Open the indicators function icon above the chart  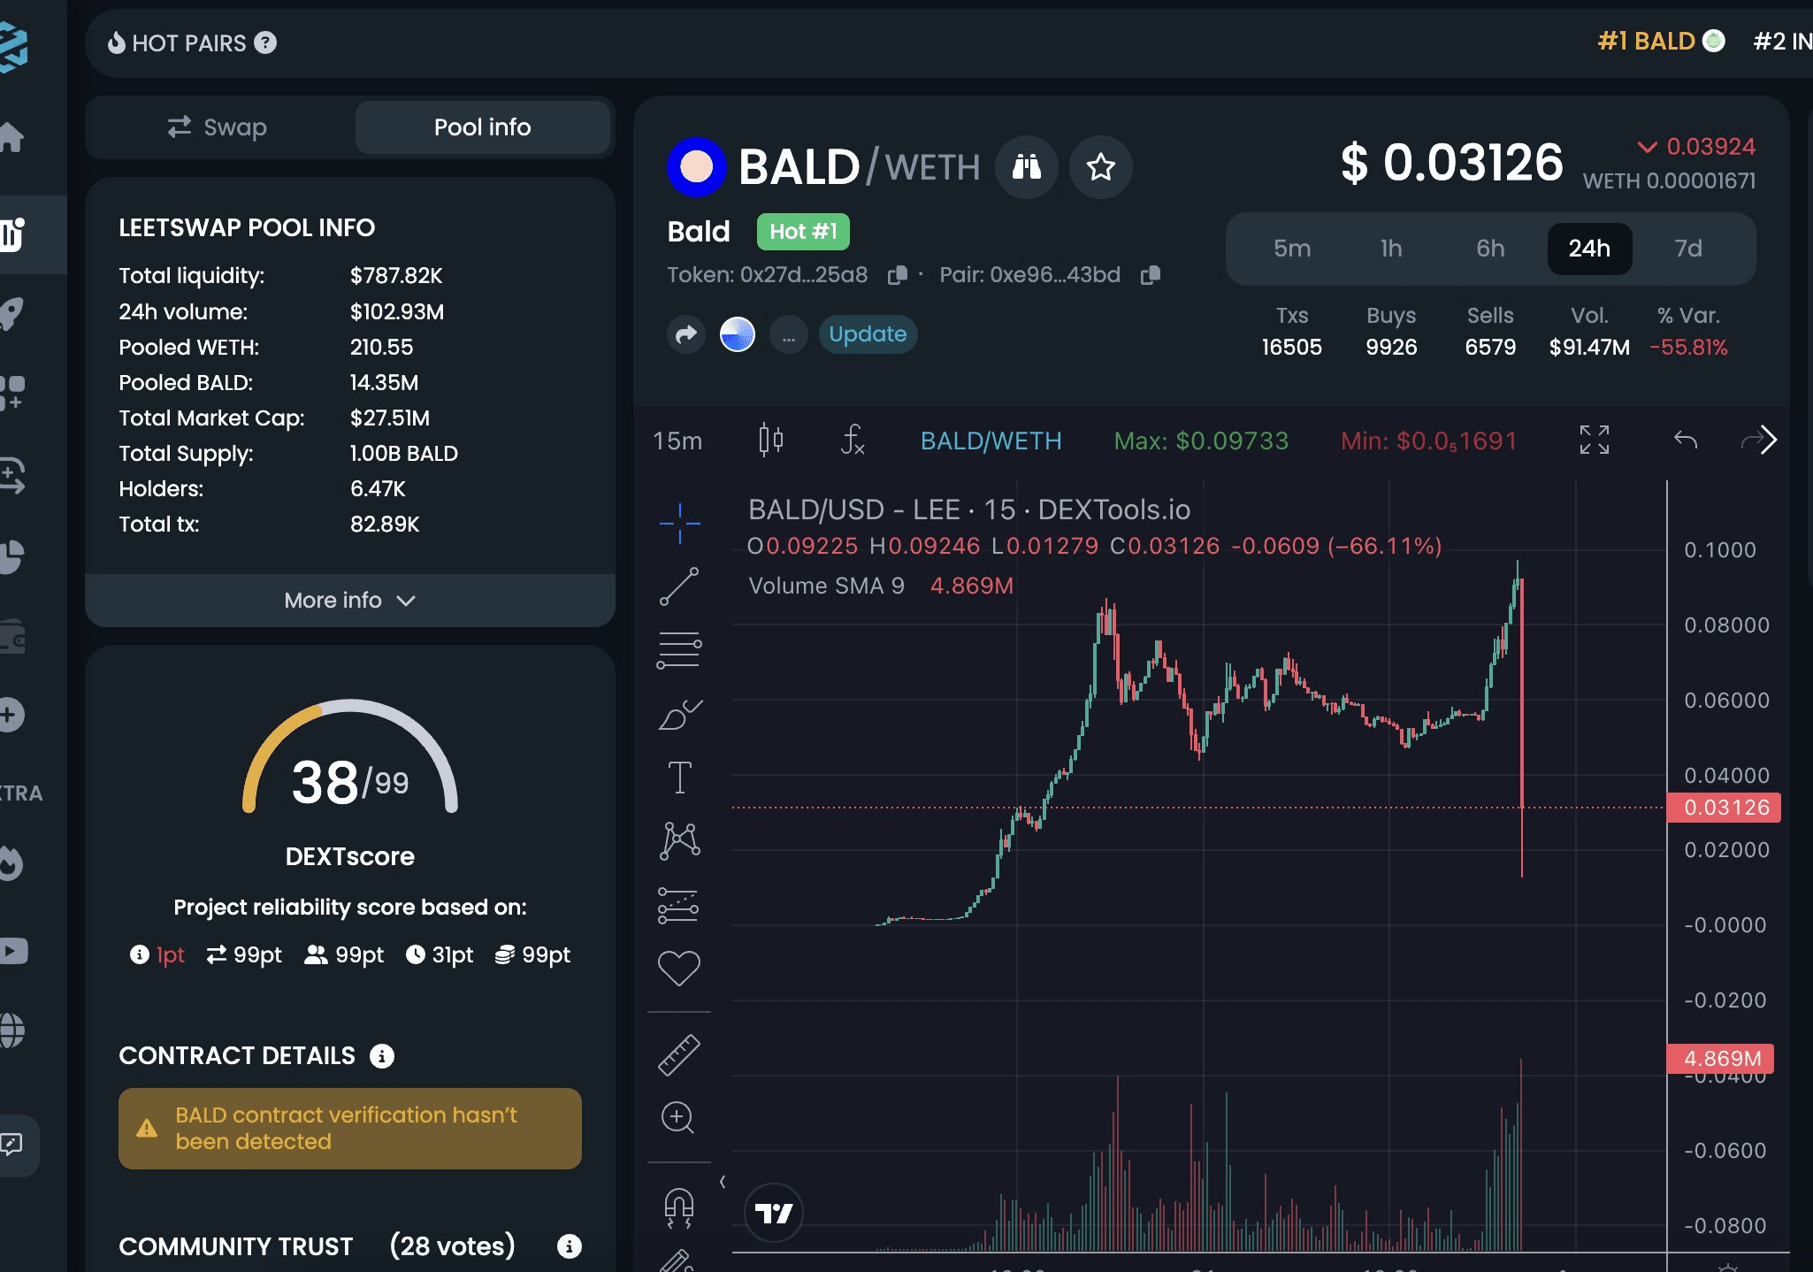coord(852,440)
